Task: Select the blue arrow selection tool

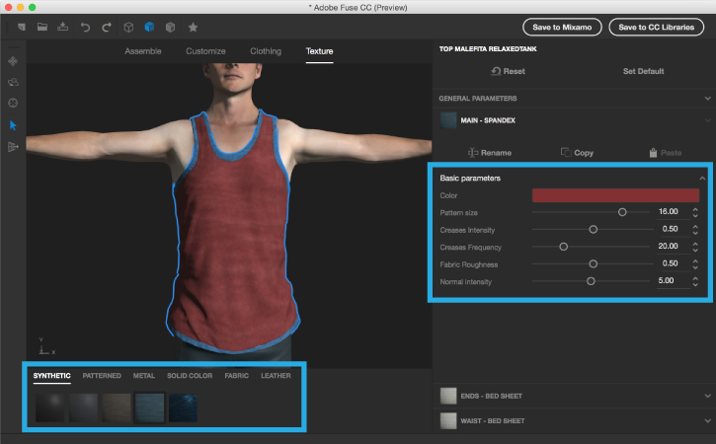Action: click(13, 125)
